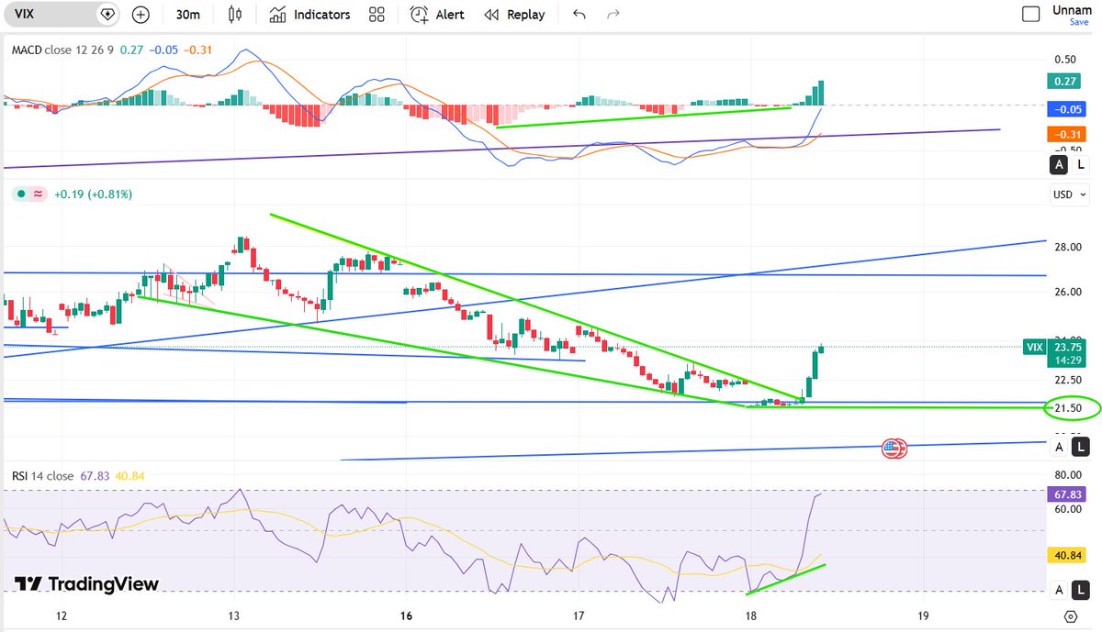Click the signal line value -0.31 tag

click(1068, 135)
